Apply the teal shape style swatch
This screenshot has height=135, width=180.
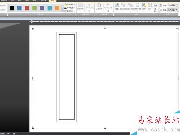point(50,8)
